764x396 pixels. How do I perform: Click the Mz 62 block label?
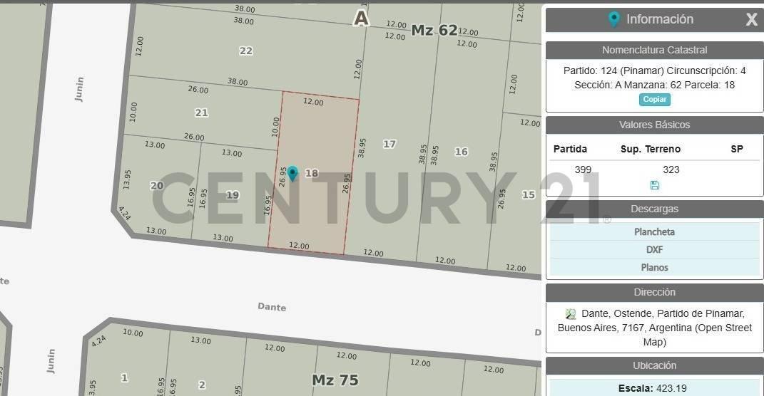point(434,30)
